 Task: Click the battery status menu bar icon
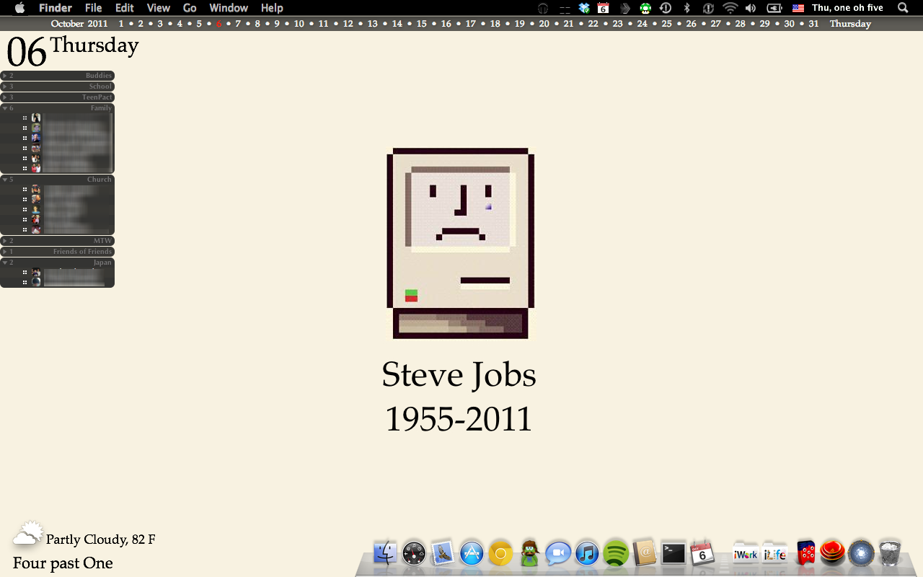click(x=774, y=8)
